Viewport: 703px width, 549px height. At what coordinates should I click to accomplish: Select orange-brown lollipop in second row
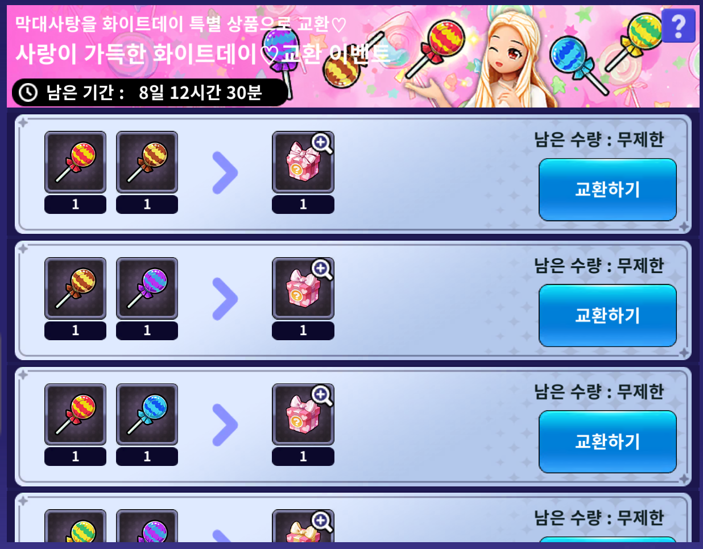[x=76, y=288]
